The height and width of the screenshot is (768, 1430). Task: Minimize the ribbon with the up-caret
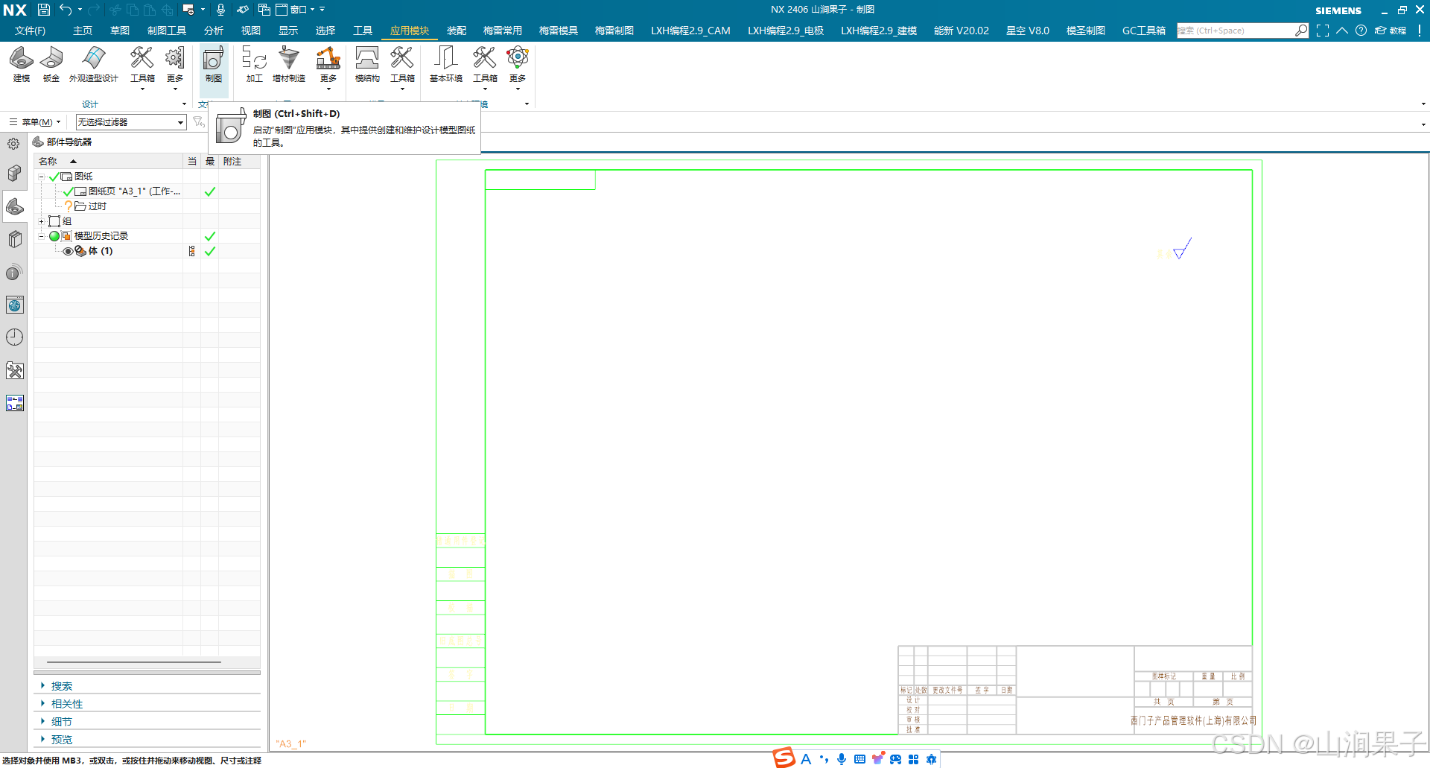tap(1341, 31)
